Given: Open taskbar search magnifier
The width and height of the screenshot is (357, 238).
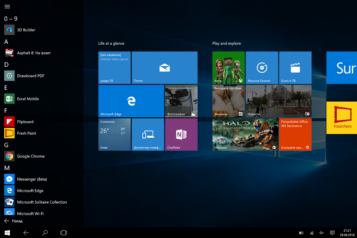Looking at the screenshot, I should click(x=45, y=233).
